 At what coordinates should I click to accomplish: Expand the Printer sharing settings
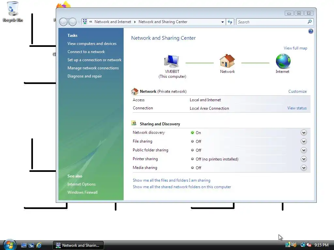tap(304, 159)
